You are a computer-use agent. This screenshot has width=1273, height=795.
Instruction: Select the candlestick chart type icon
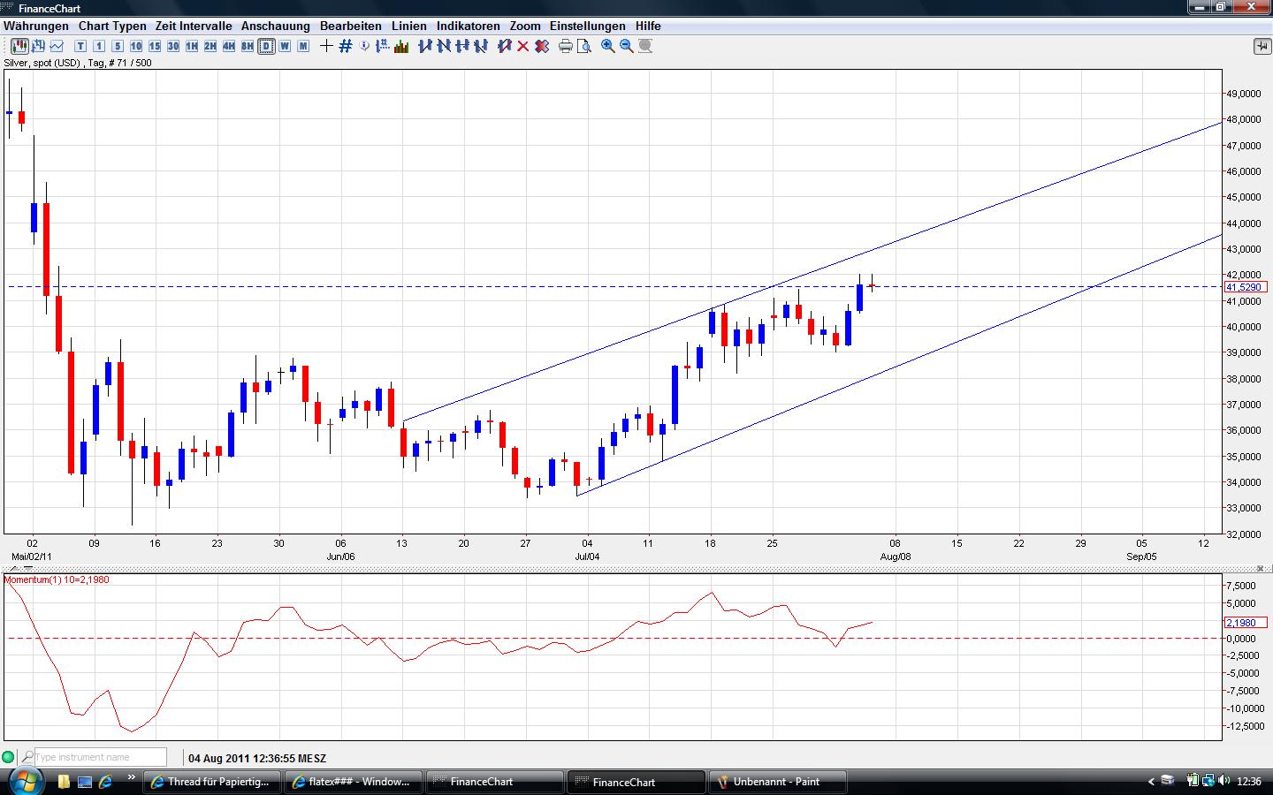click(x=19, y=46)
